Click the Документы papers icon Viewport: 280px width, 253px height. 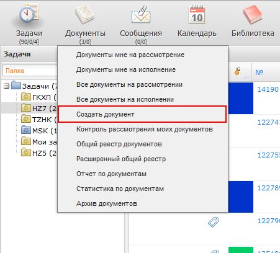[85, 14]
